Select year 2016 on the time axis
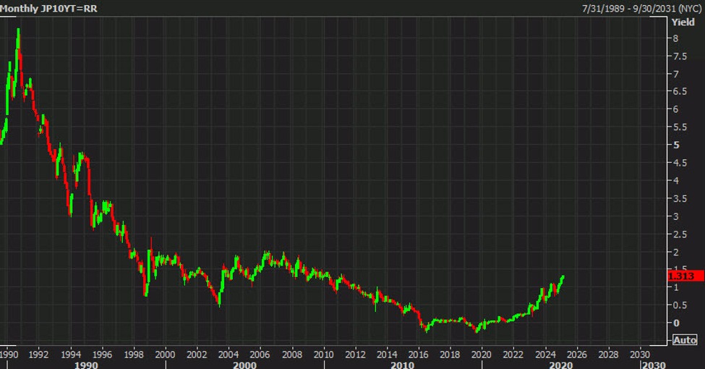The width and height of the screenshot is (705, 369). (418, 355)
